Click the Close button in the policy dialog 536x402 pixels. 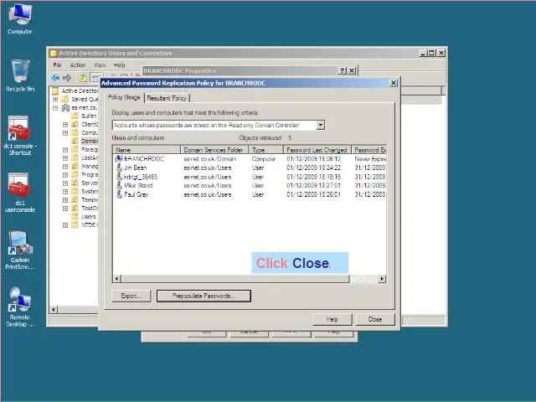[375, 319]
